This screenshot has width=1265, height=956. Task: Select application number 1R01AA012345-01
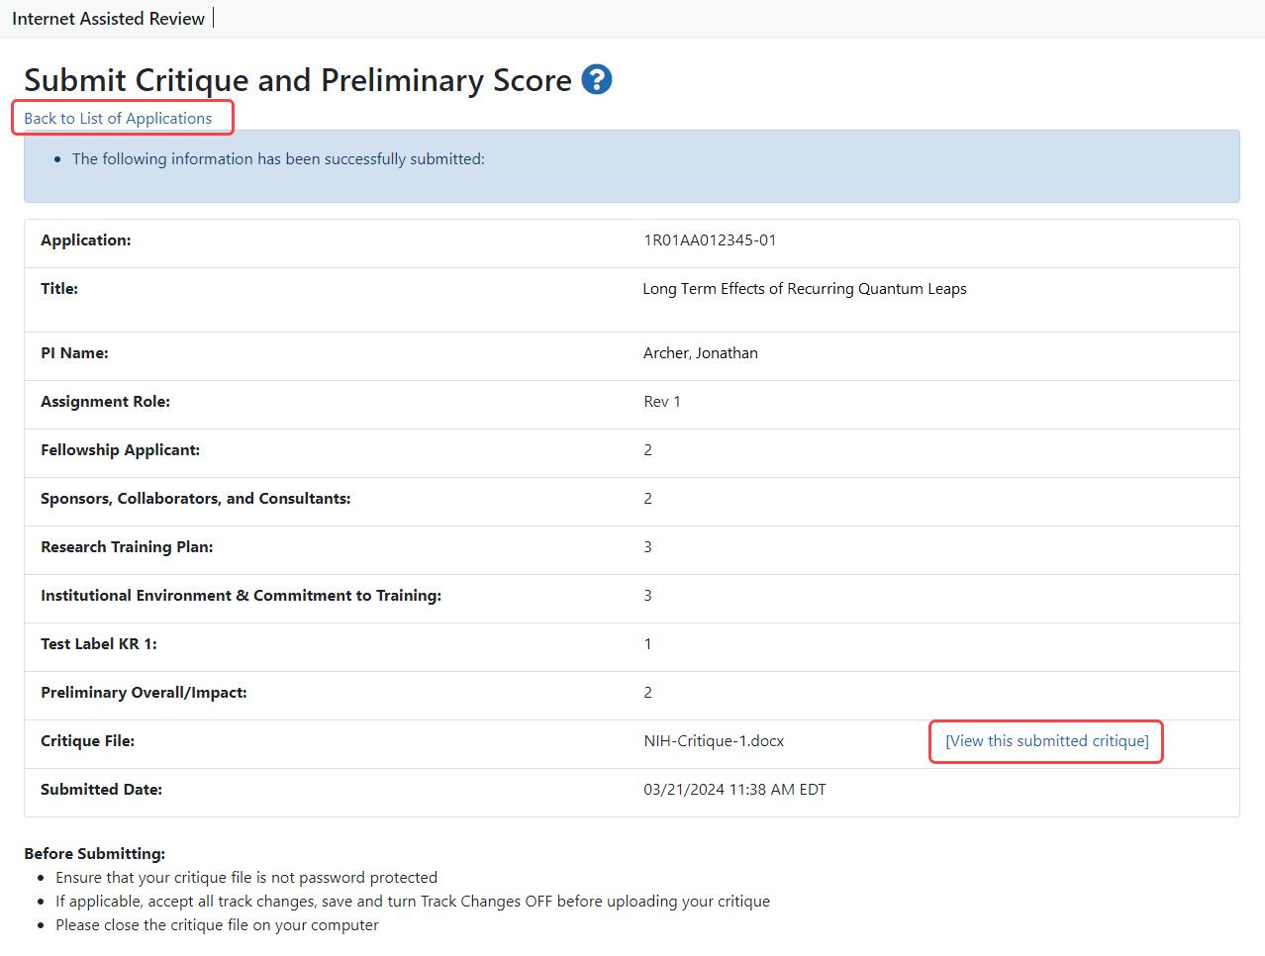point(710,240)
